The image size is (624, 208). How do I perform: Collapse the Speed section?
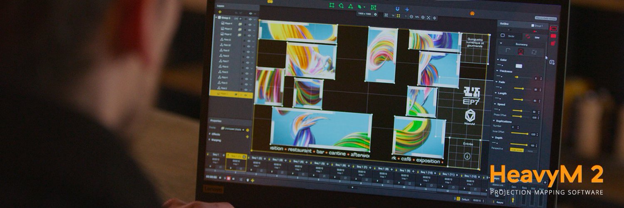pyautogui.click(x=495, y=104)
